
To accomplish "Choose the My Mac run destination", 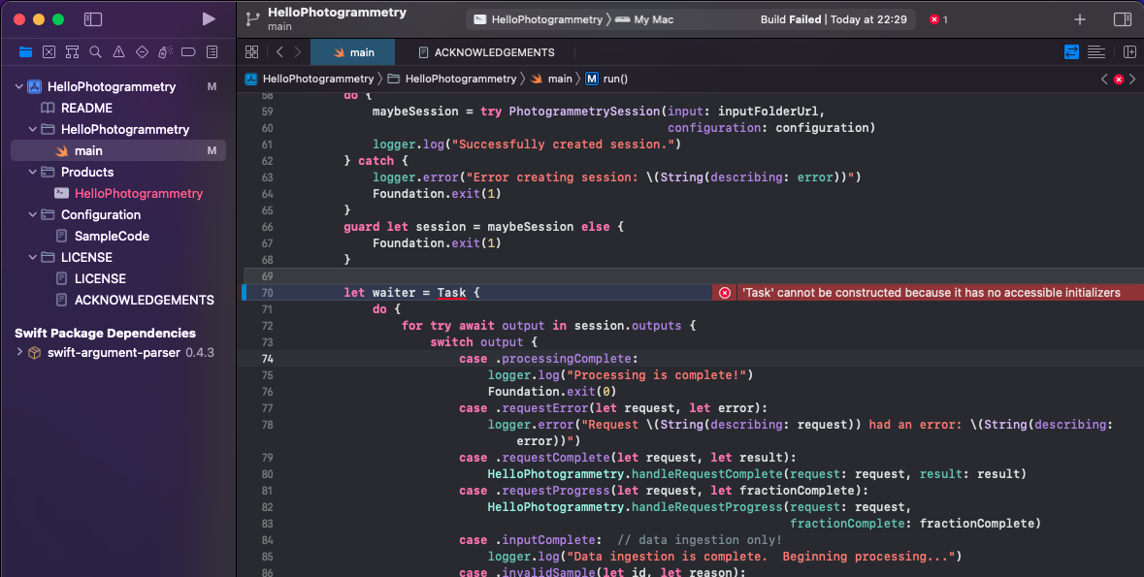I will point(645,19).
